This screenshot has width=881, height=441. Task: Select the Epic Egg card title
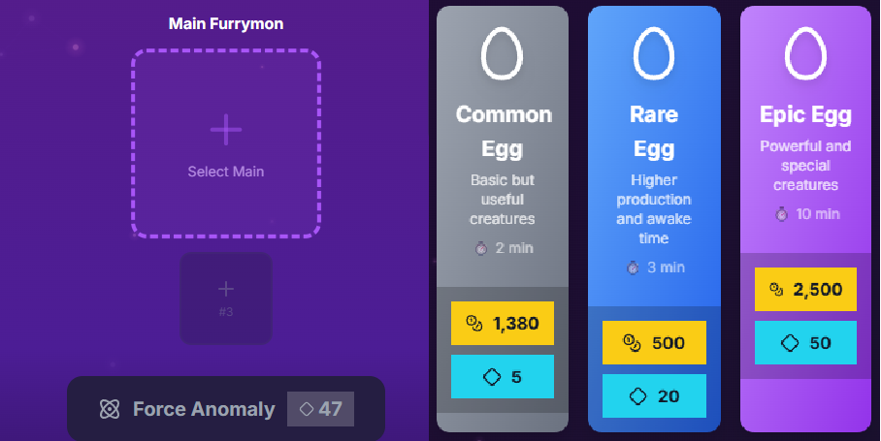click(805, 115)
